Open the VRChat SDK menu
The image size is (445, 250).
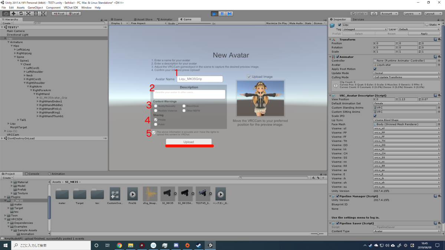[x=71, y=7]
